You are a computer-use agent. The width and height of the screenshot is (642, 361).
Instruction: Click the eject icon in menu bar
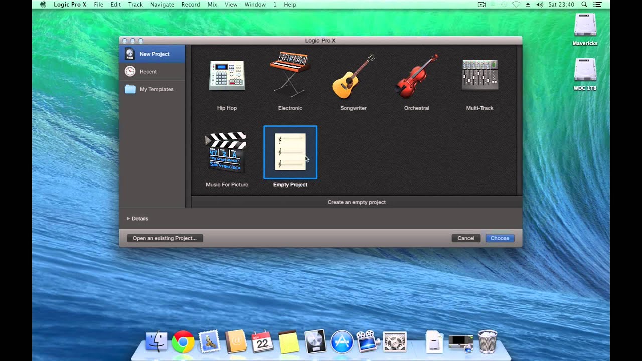pos(528,4)
